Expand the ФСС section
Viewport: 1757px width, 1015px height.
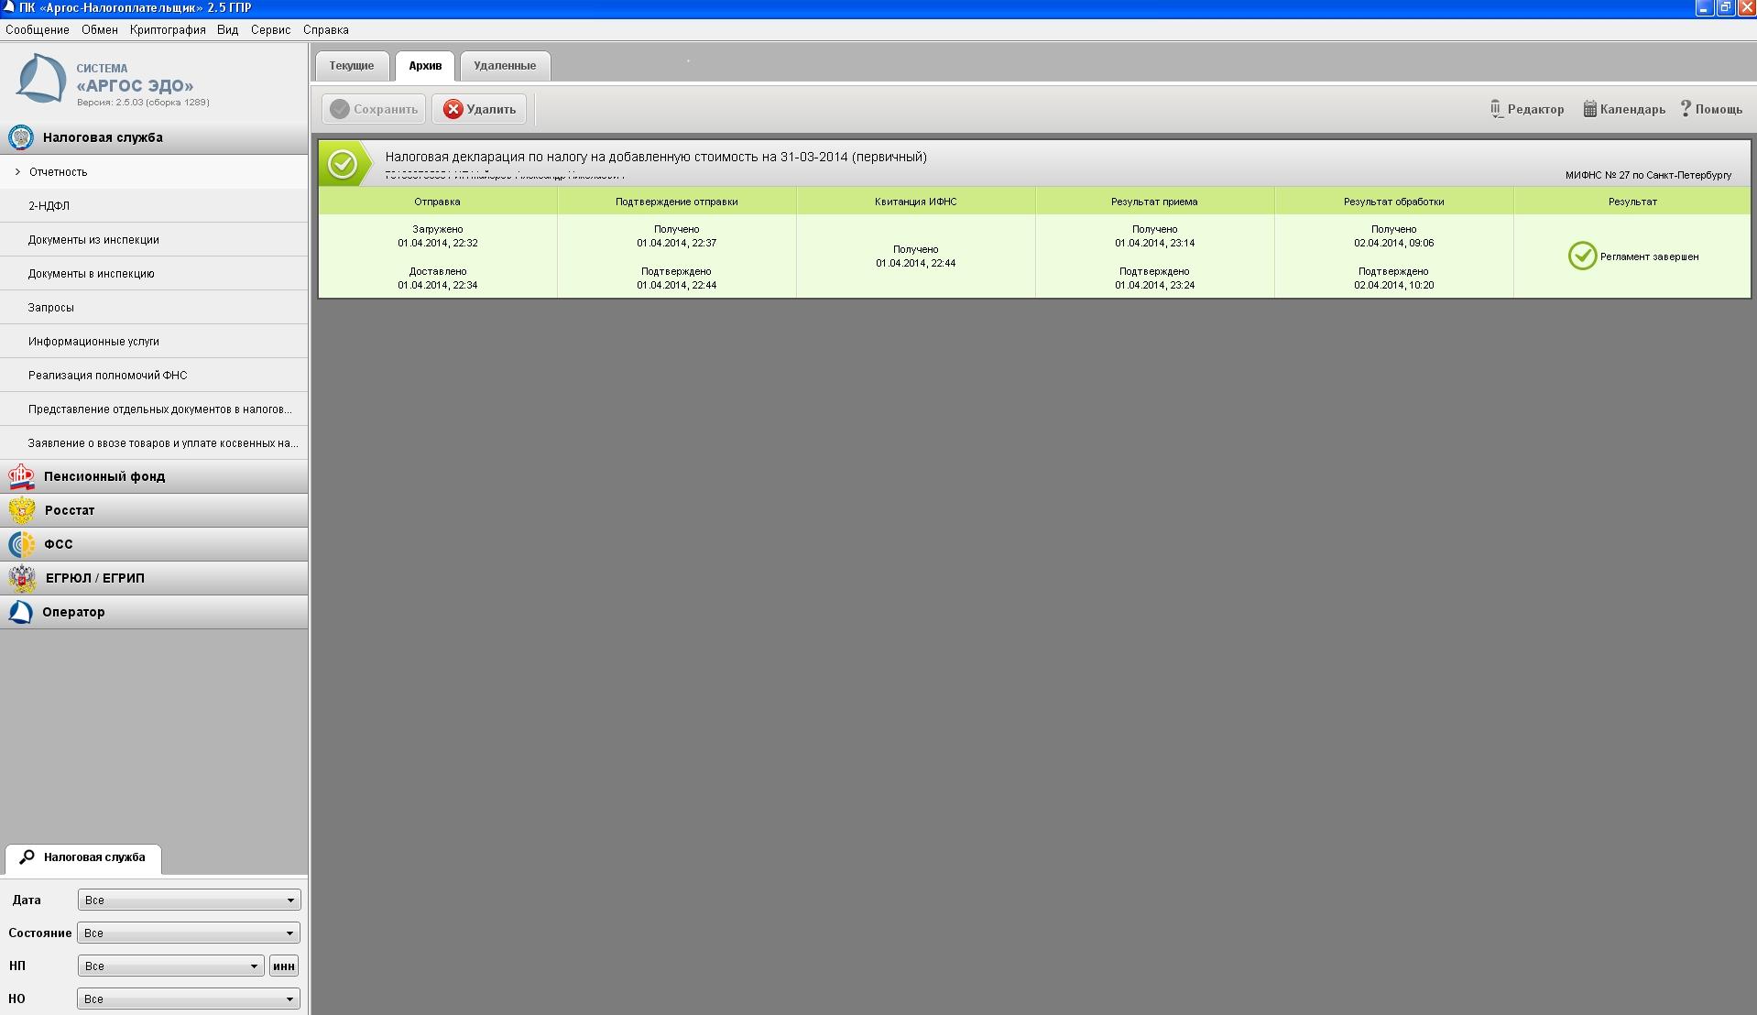(x=154, y=544)
